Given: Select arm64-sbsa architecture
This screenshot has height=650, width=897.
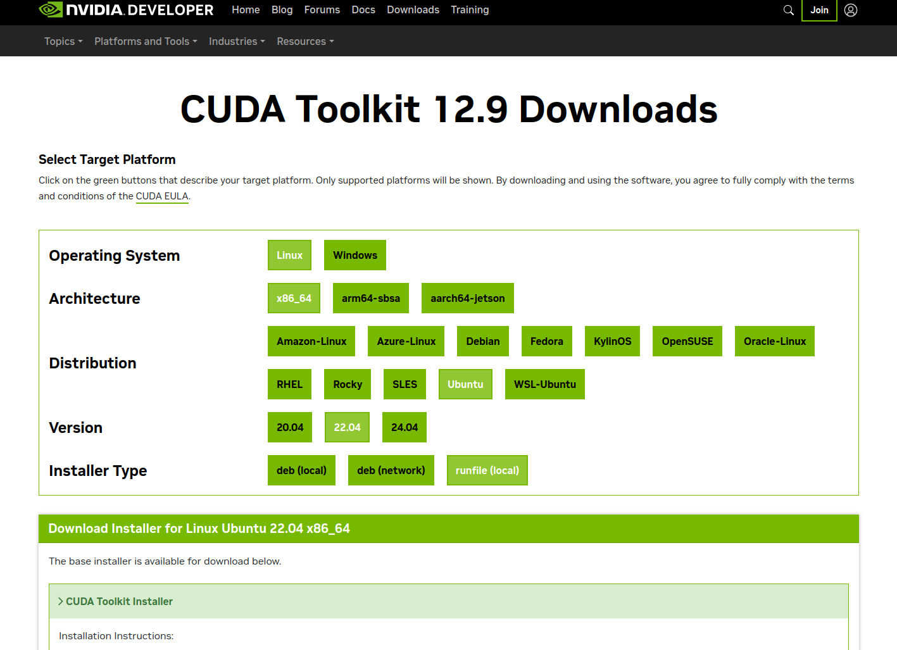Looking at the screenshot, I should click(x=371, y=298).
